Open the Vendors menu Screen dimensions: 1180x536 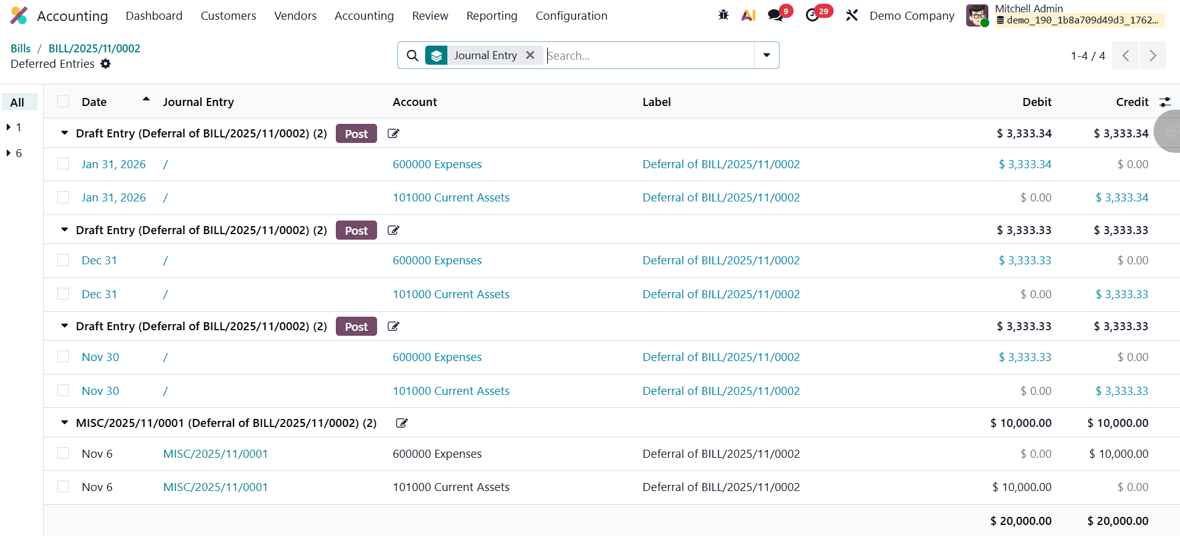295,16
